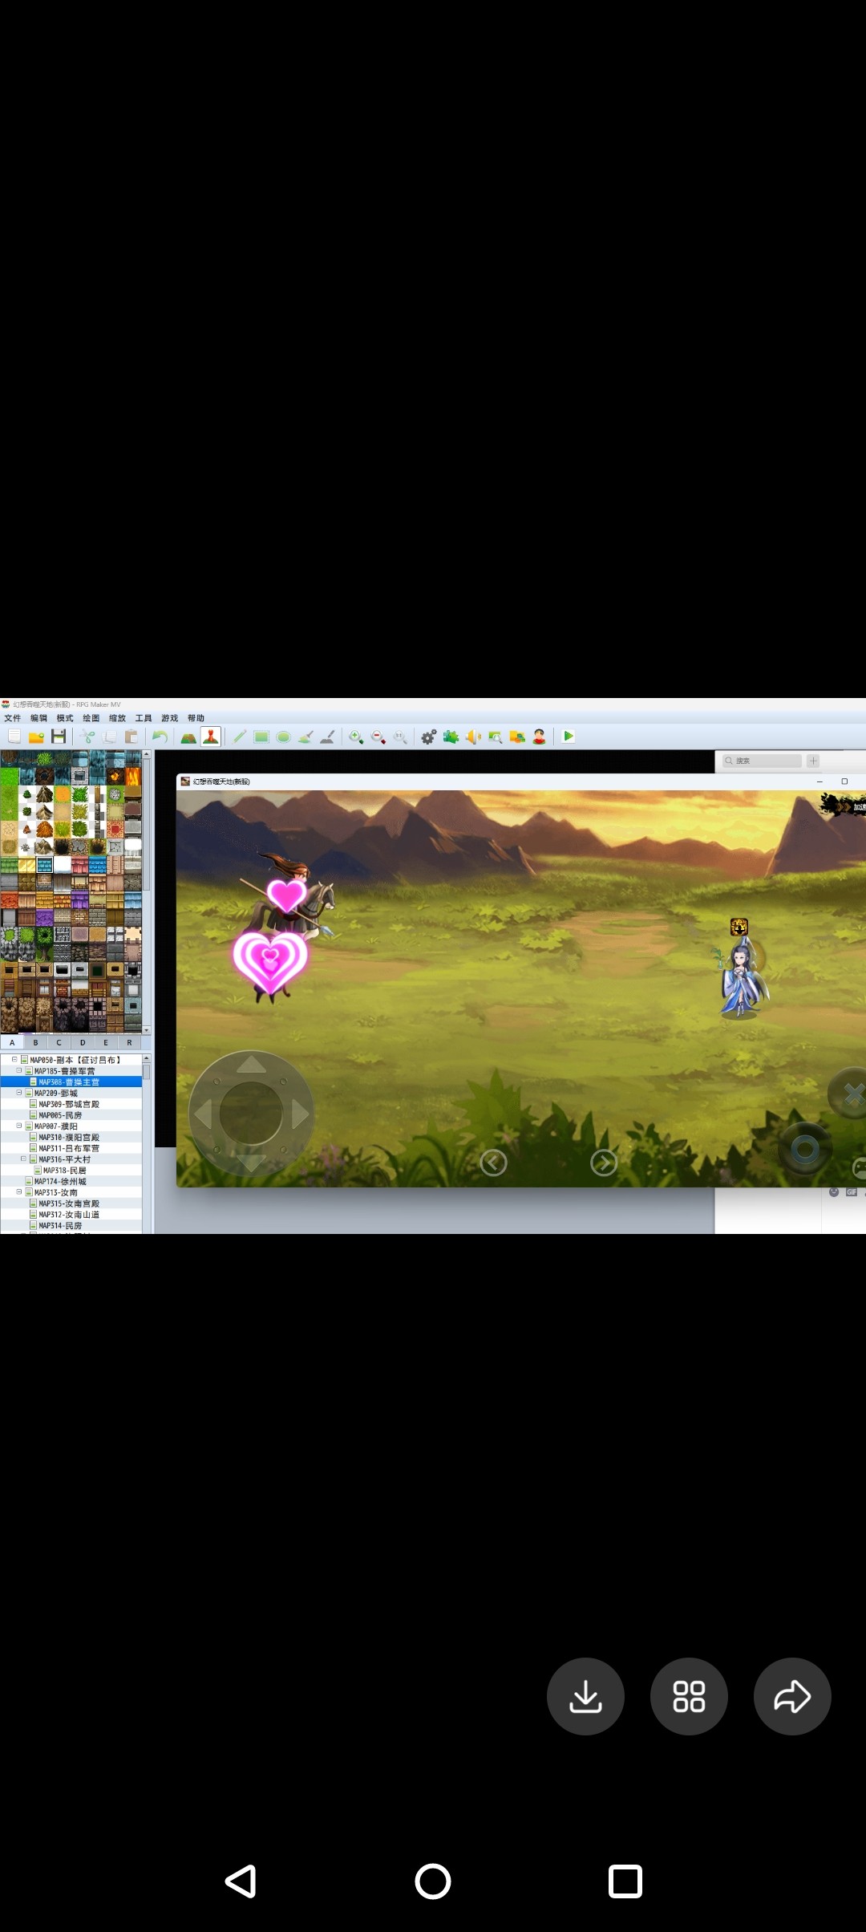Image resolution: width=866 pixels, height=1932 pixels.
Task: Click the green Playtest arrow icon
Action: [569, 736]
